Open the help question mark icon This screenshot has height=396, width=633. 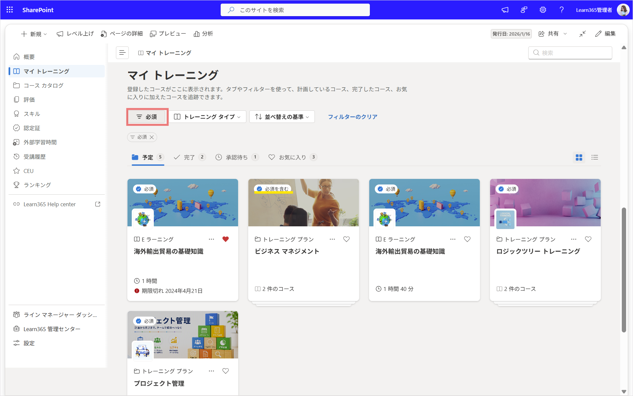pos(562,10)
